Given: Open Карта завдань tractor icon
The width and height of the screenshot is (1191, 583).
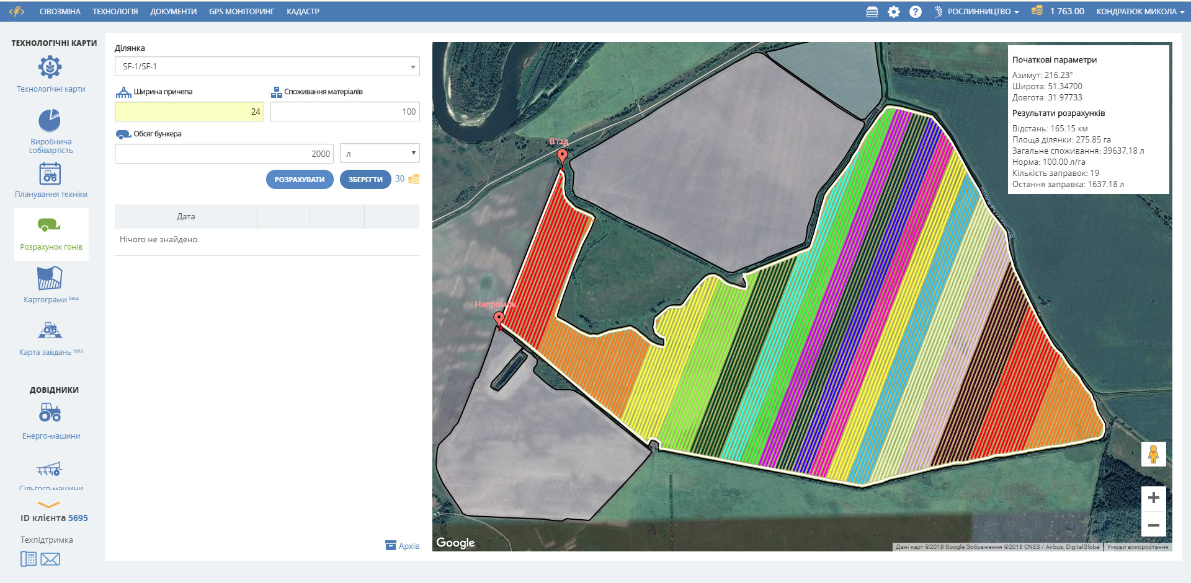Looking at the screenshot, I should (x=50, y=331).
